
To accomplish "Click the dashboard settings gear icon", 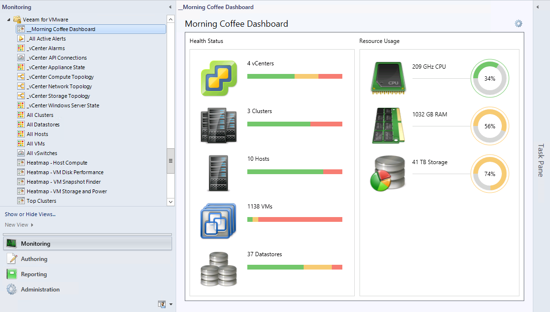I will pos(518,24).
